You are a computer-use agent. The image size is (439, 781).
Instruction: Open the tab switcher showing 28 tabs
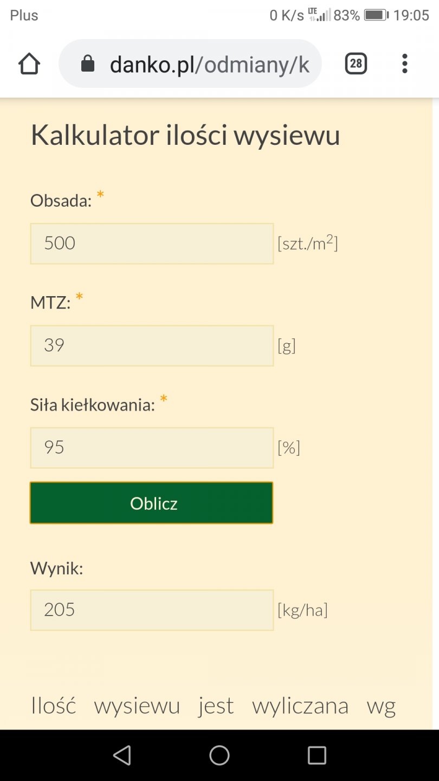pyautogui.click(x=356, y=64)
